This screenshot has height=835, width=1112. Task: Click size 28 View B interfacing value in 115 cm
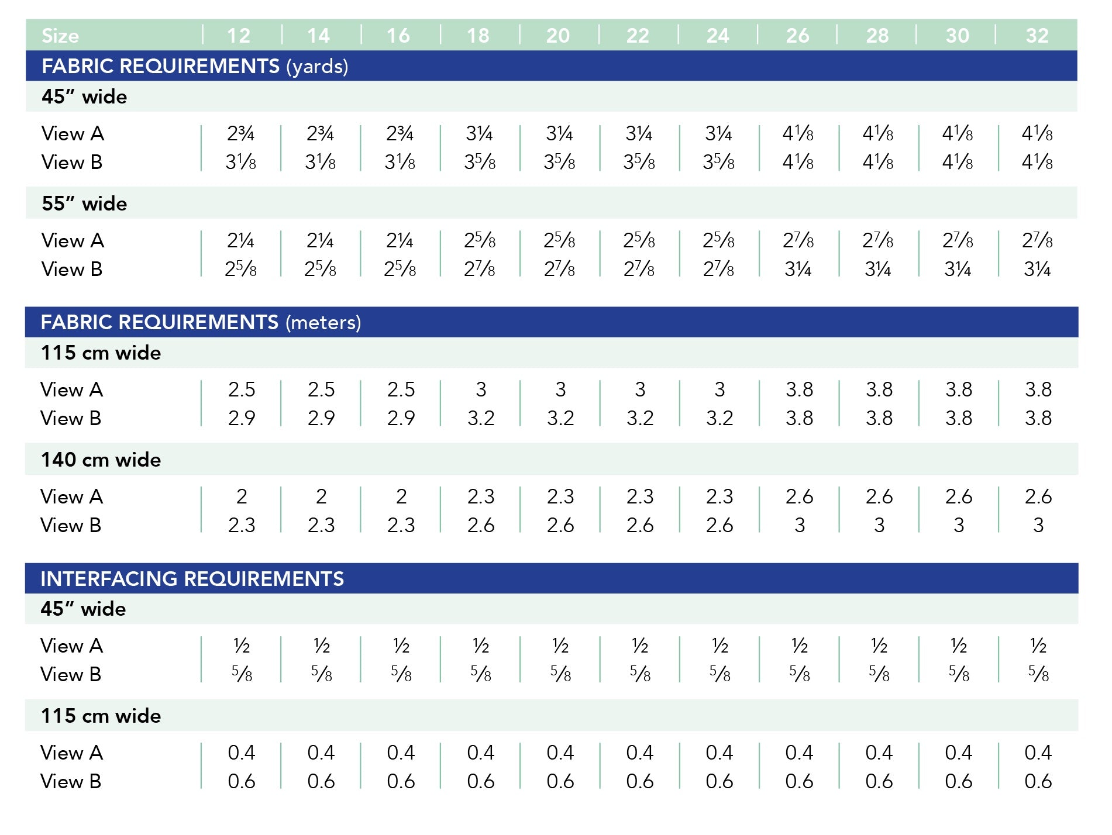[x=879, y=781]
